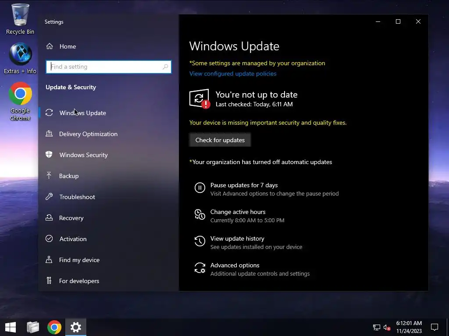
Task: Click the Activation checkmark circle icon
Action: coord(49,238)
